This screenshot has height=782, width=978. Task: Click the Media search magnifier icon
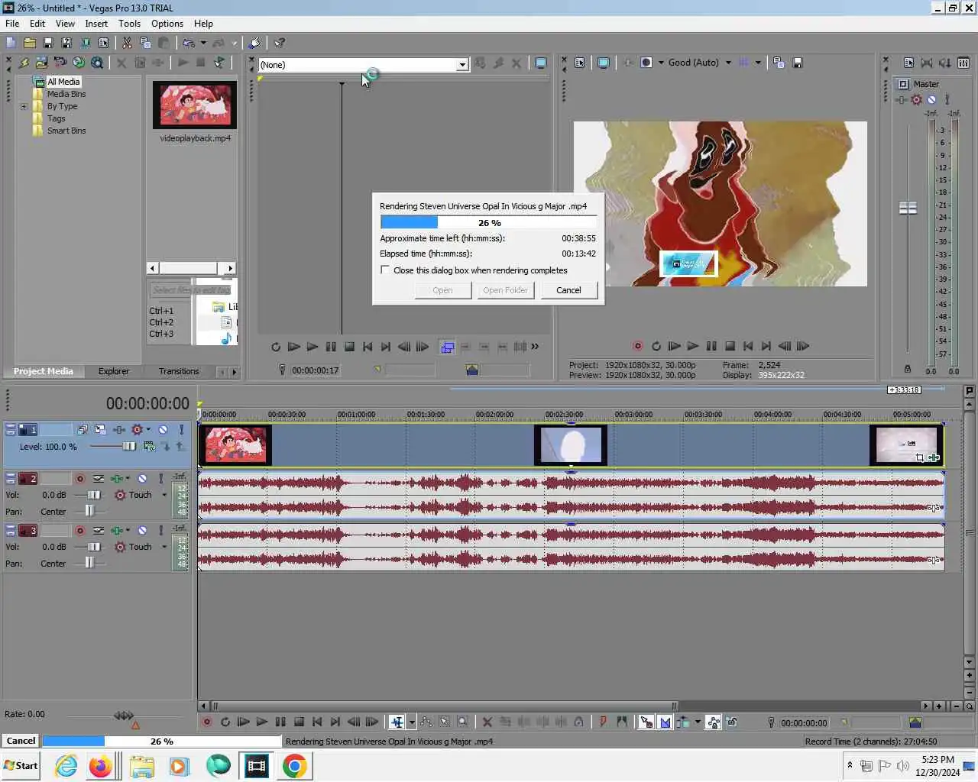97,63
